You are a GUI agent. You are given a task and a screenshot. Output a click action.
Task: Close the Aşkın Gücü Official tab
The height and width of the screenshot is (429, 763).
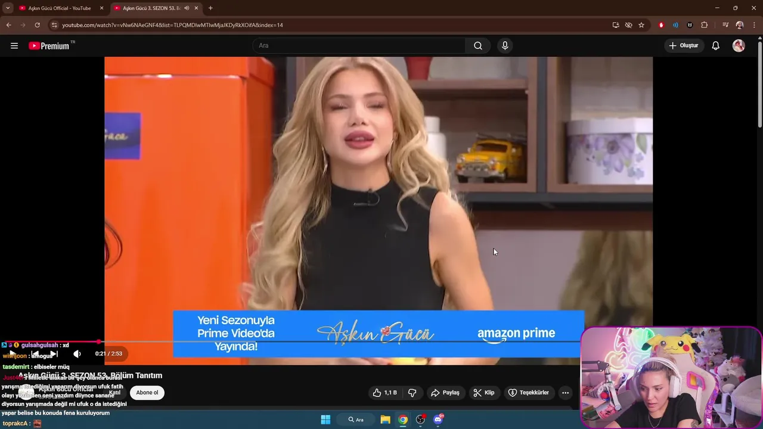pyautogui.click(x=101, y=8)
